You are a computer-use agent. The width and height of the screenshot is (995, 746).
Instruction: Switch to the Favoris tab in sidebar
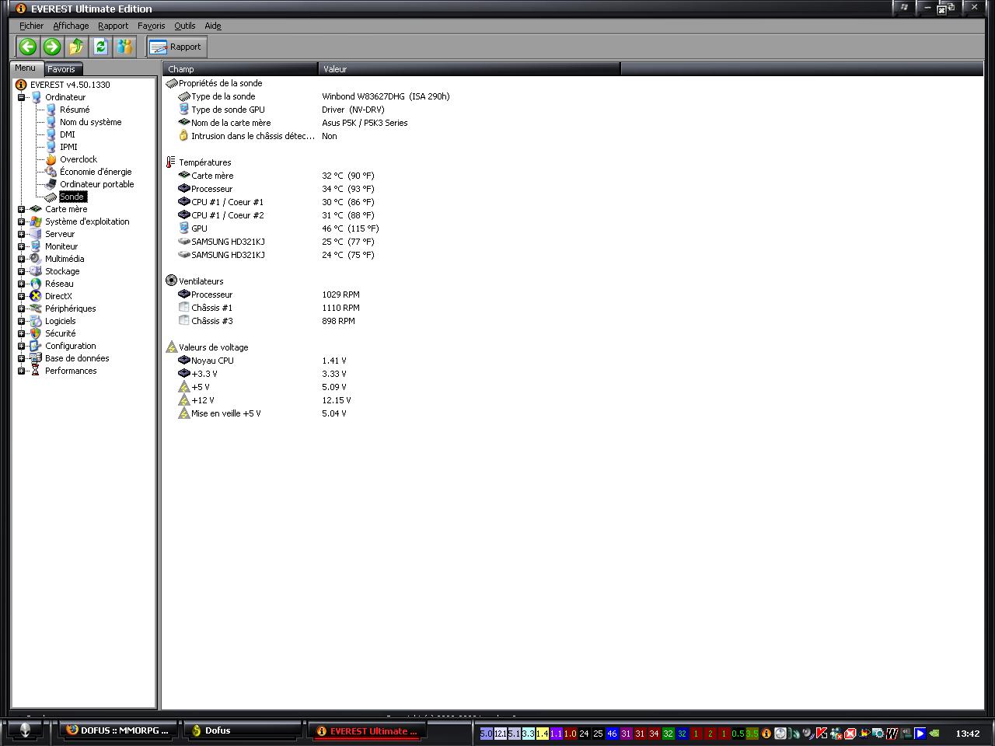tap(61, 69)
